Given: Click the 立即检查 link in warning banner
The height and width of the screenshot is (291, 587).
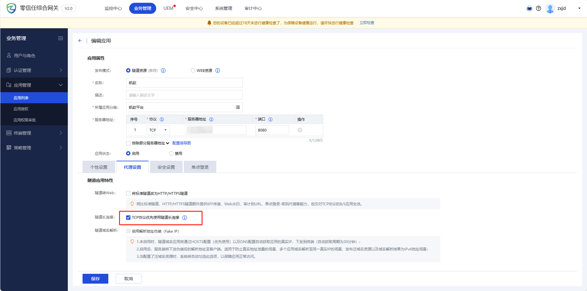Looking at the screenshot, I should point(367,23).
